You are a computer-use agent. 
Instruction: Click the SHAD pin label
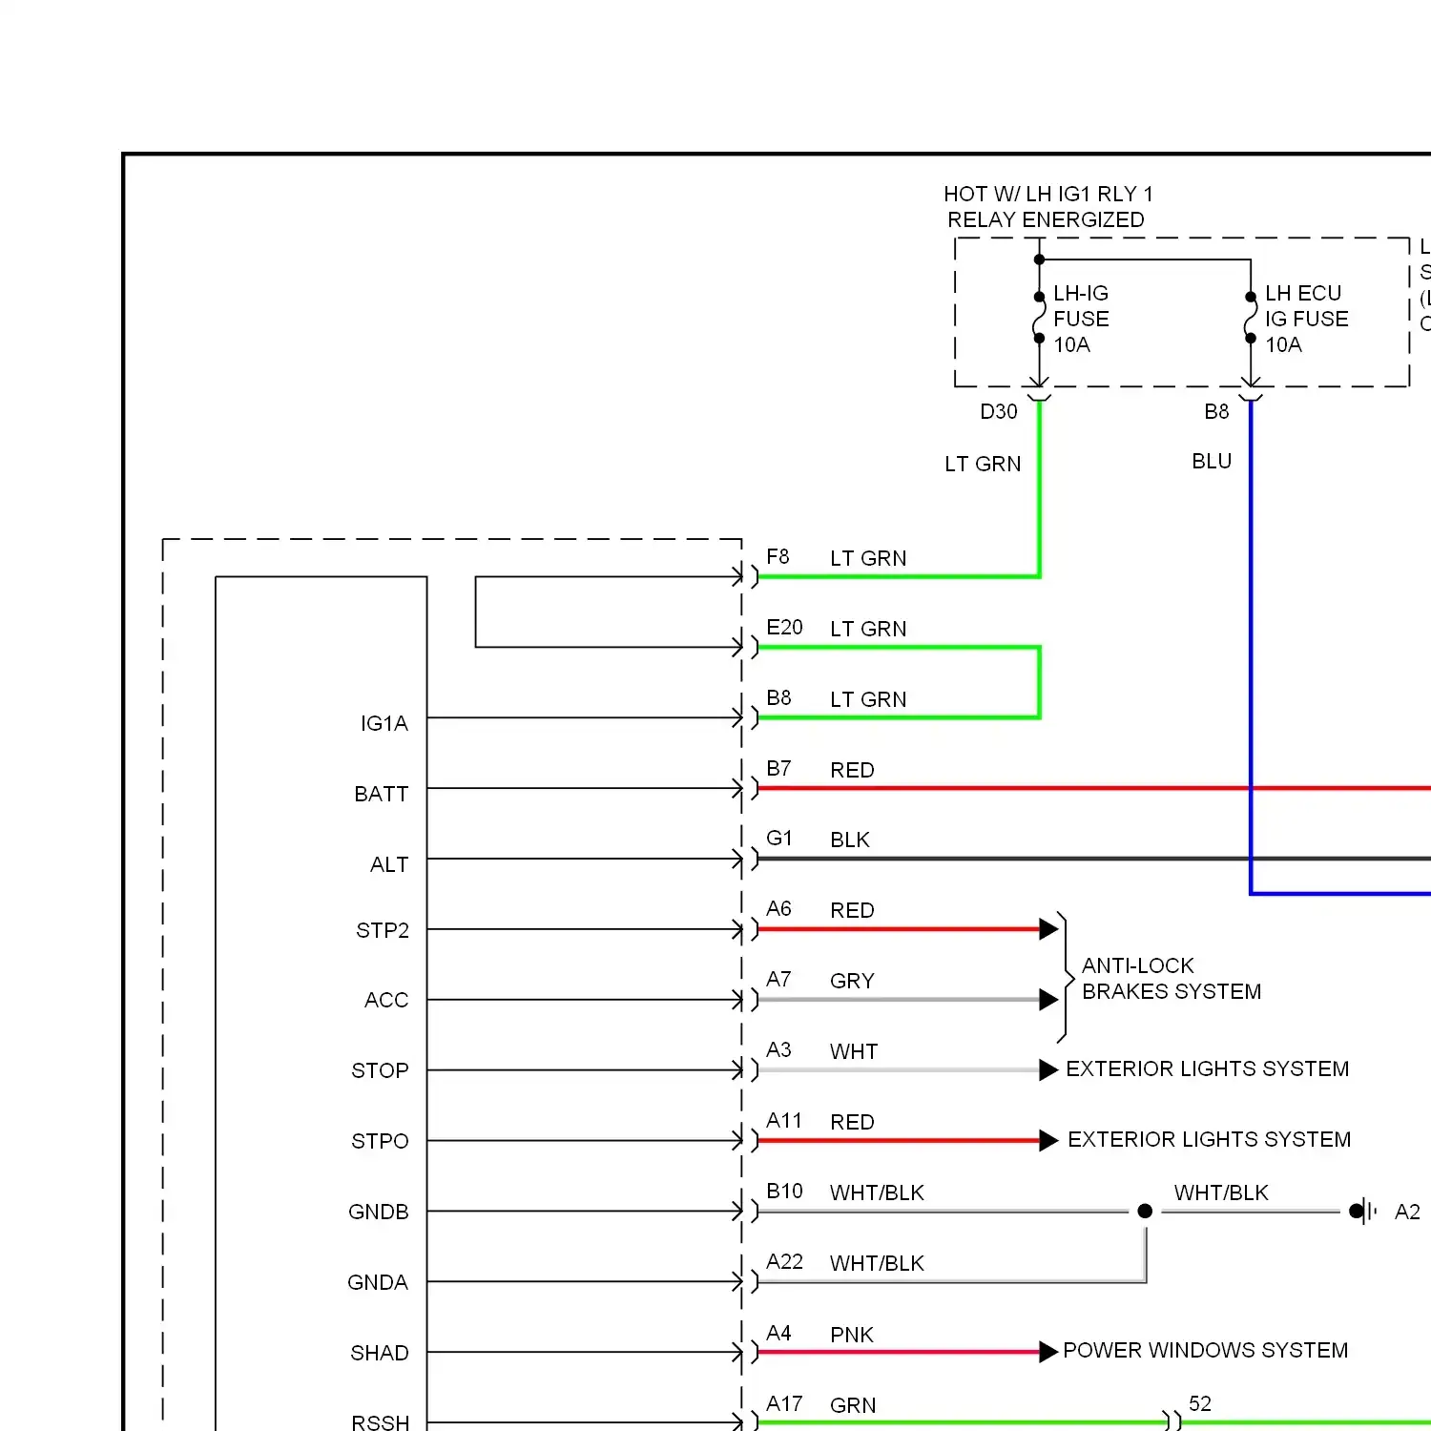click(380, 1354)
